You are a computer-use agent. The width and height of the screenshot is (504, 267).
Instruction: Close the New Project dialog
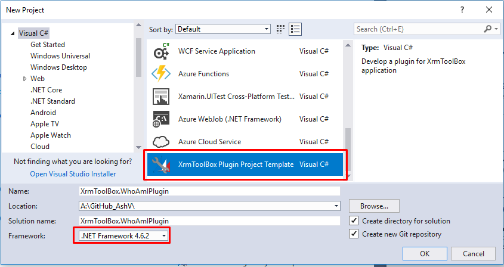[x=489, y=10]
